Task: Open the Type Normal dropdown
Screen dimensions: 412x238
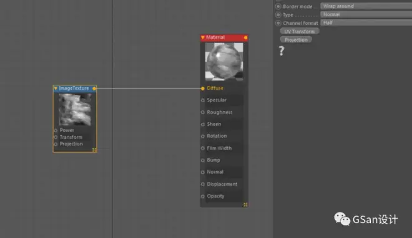Action: tap(366, 14)
